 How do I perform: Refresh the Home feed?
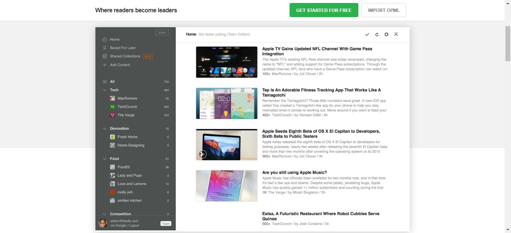click(377, 34)
